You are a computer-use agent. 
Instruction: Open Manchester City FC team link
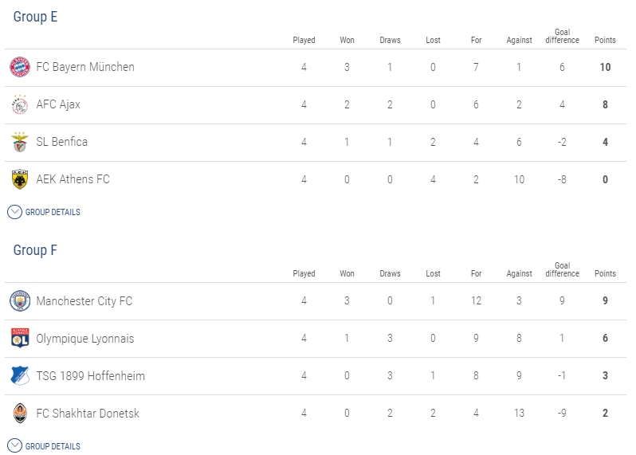pyautogui.click(x=84, y=301)
